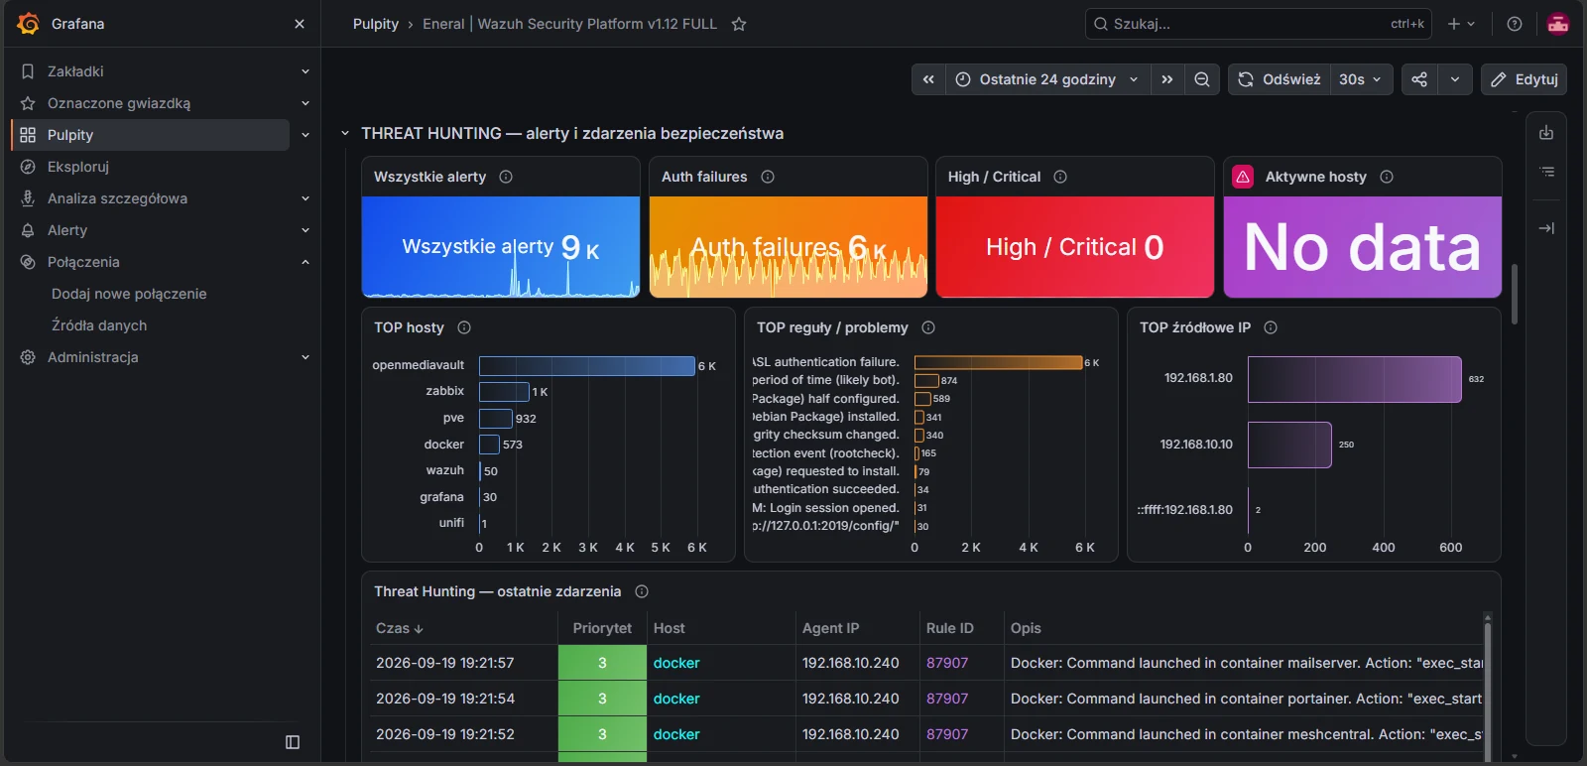Viewport: 1587px width, 766px height.
Task: Click the Odśwież refresh button
Action: [1280, 79]
